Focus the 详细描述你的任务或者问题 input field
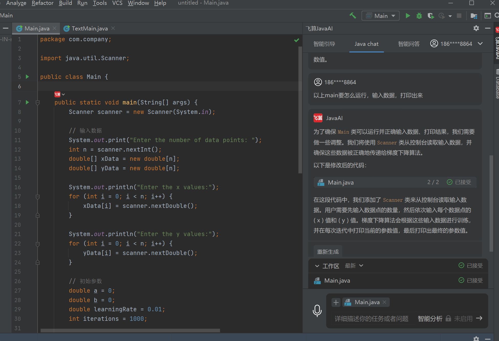This screenshot has width=499, height=341. pyautogui.click(x=372, y=318)
